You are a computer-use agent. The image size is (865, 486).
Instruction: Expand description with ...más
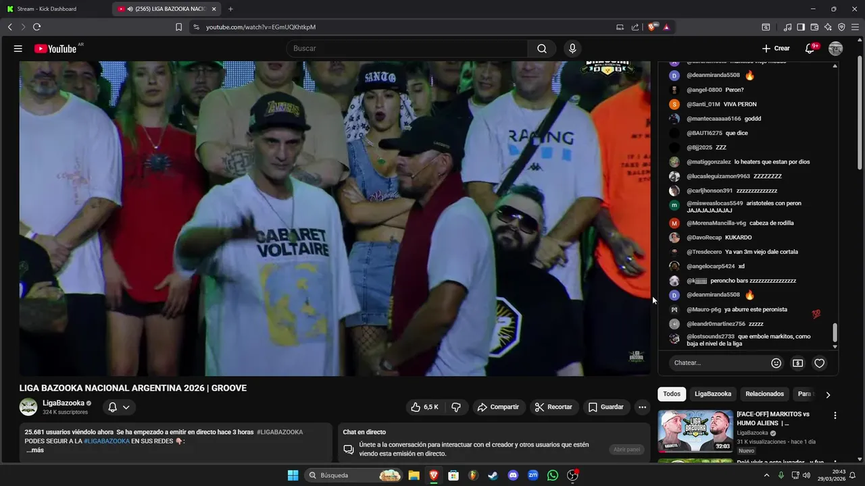(x=35, y=450)
